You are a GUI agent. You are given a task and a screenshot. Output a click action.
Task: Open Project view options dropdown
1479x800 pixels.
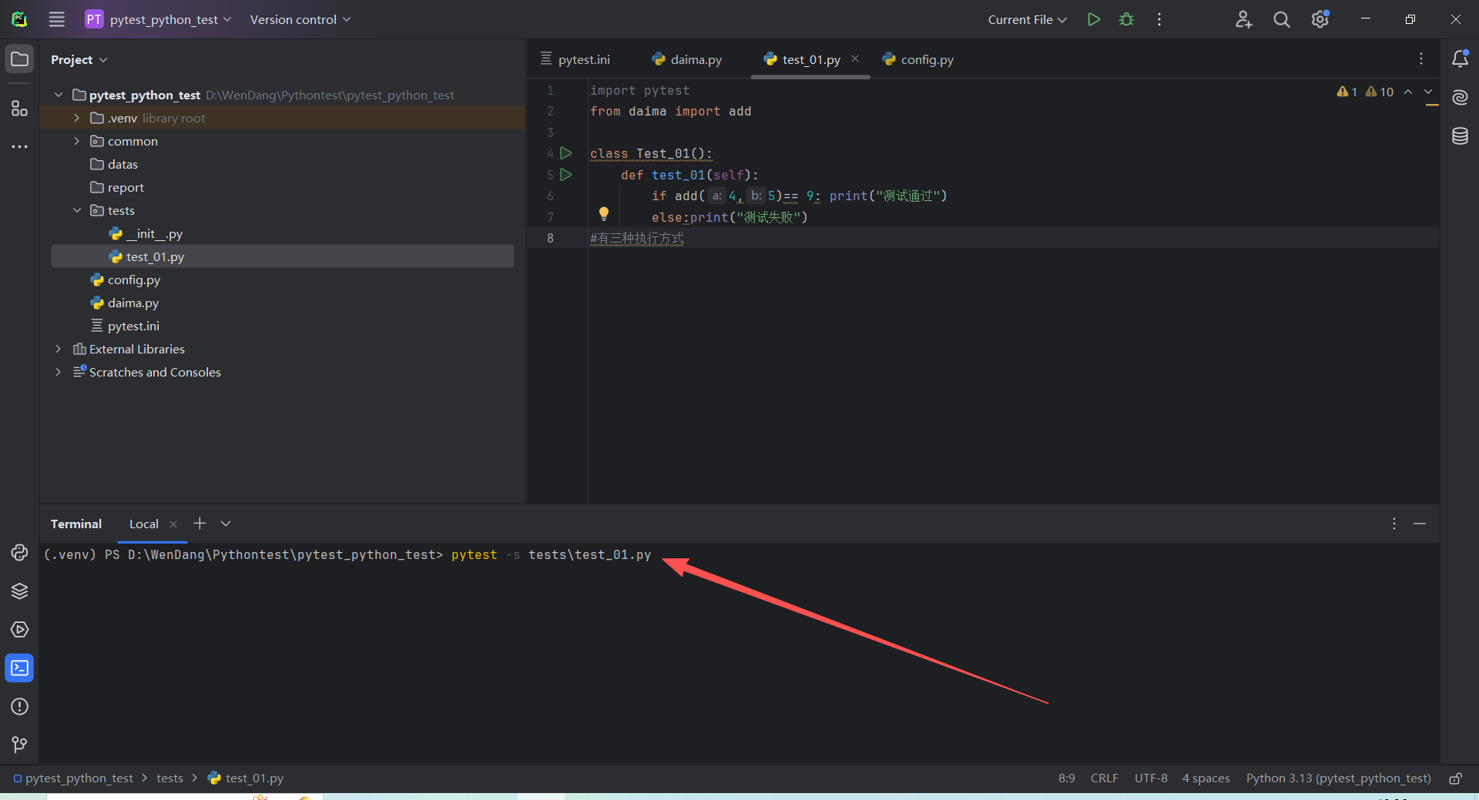coord(79,59)
